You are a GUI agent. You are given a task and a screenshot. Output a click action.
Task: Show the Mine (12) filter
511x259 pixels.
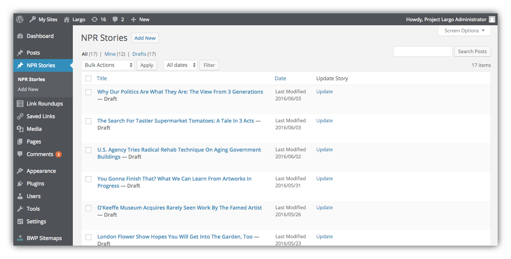click(115, 54)
